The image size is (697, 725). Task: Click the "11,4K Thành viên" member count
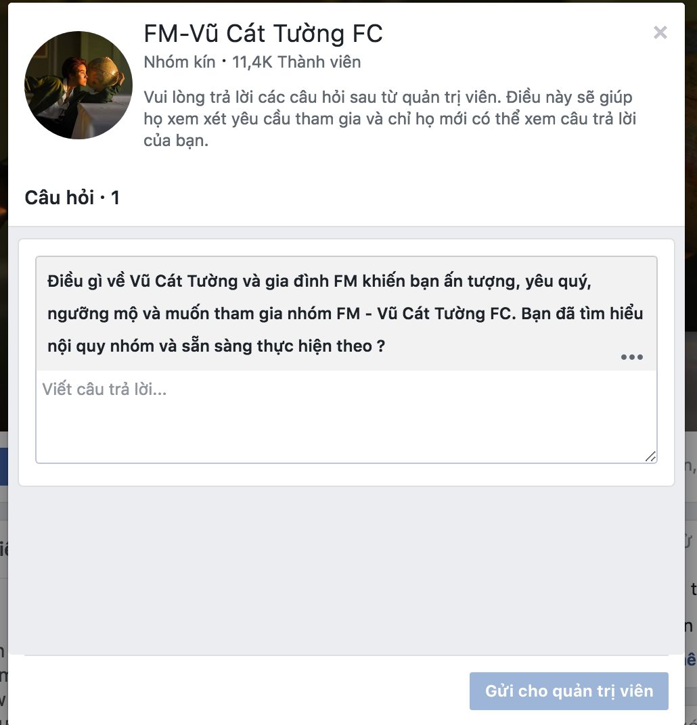(x=296, y=62)
